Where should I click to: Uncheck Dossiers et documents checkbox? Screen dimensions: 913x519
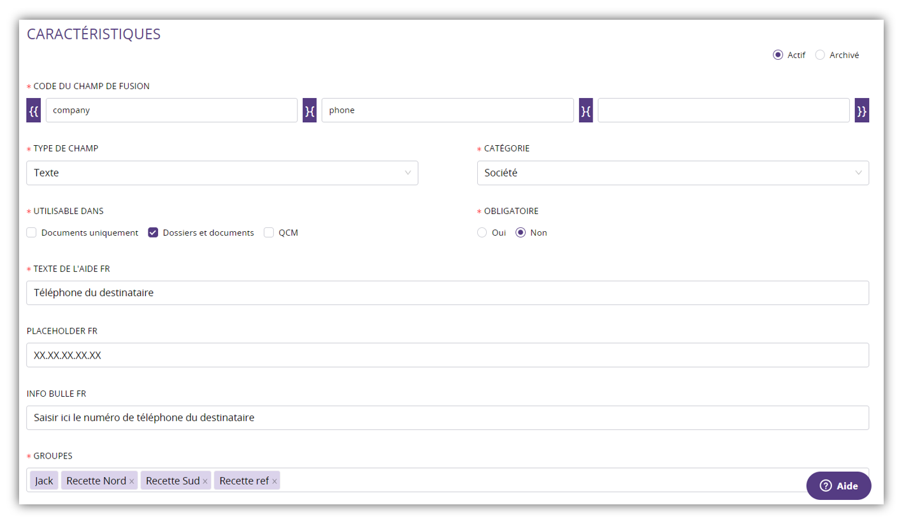(x=153, y=232)
